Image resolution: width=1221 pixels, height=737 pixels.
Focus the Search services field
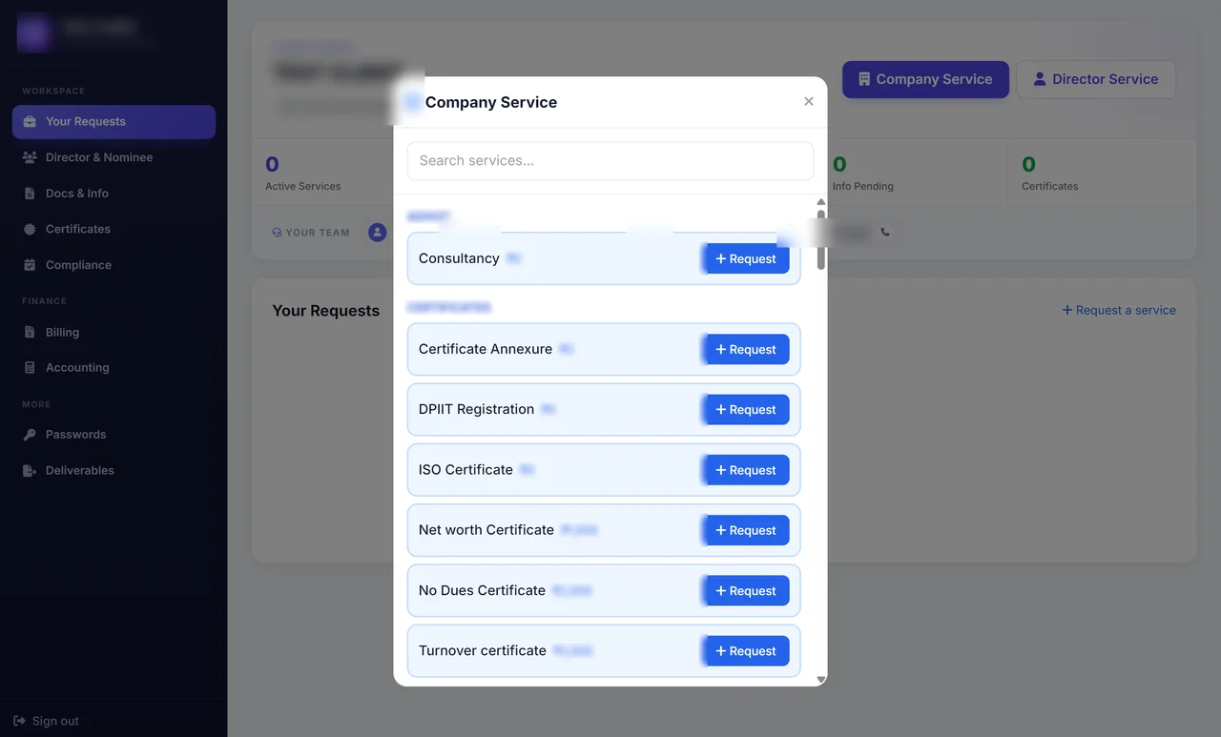[610, 160]
